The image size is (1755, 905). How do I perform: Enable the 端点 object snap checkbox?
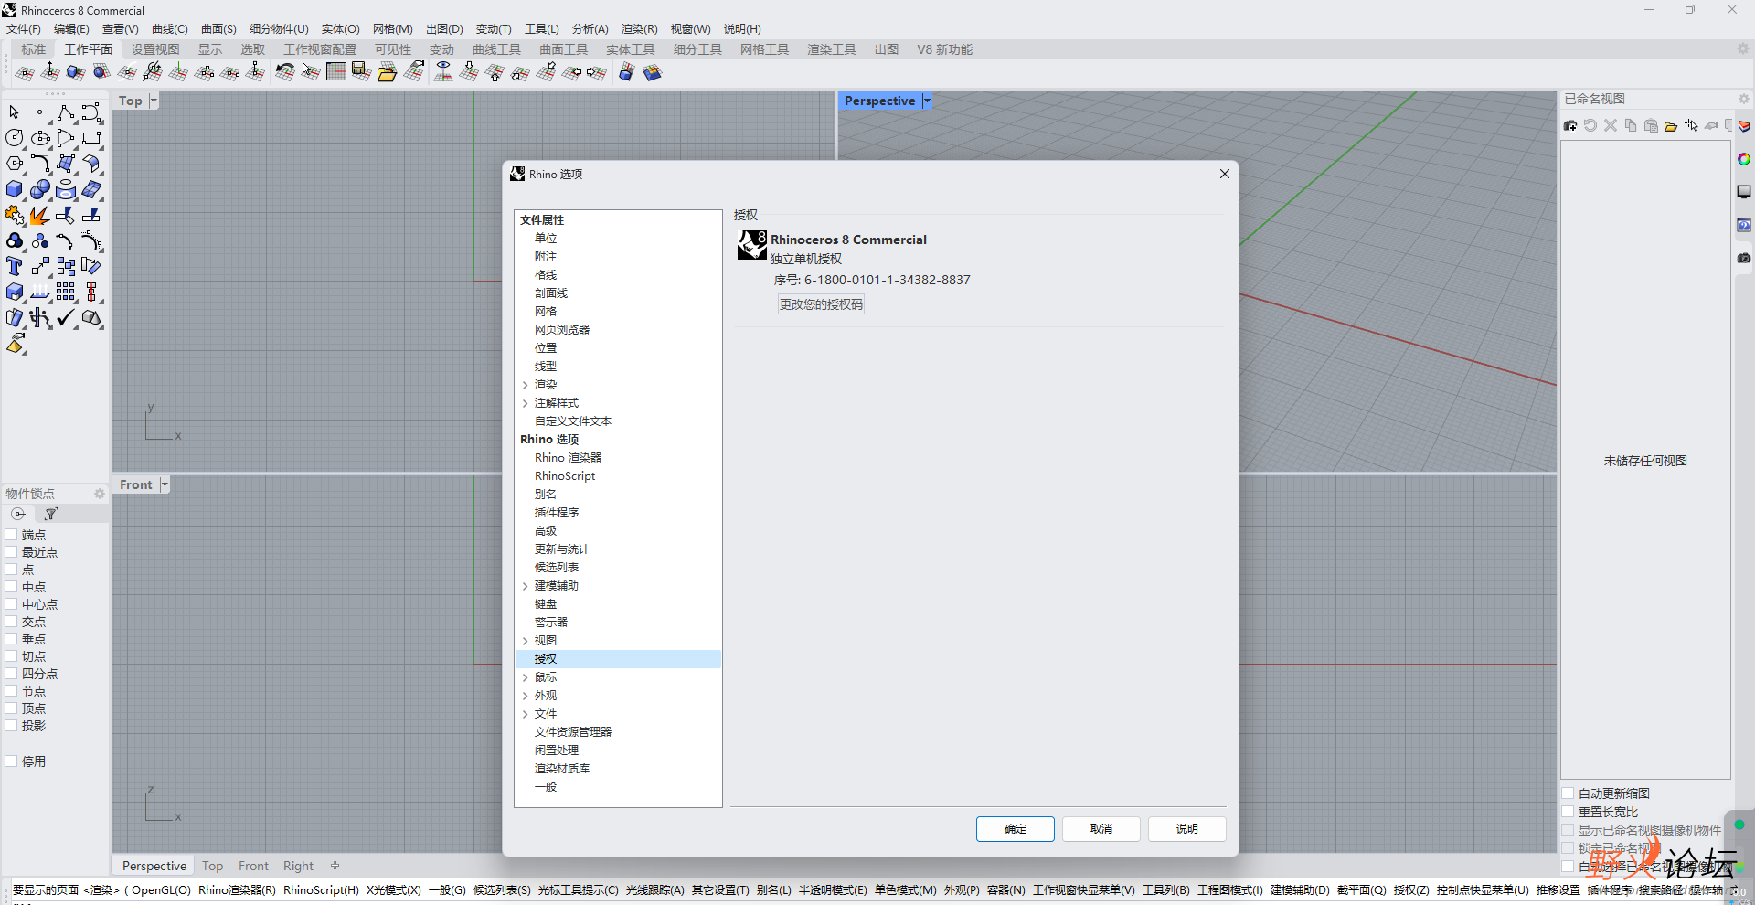11,535
